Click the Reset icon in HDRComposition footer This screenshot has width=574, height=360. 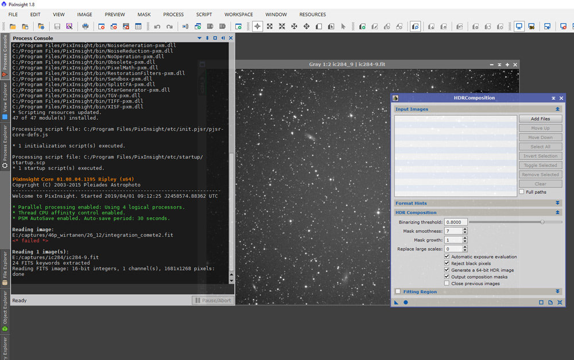[x=560, y=302]
